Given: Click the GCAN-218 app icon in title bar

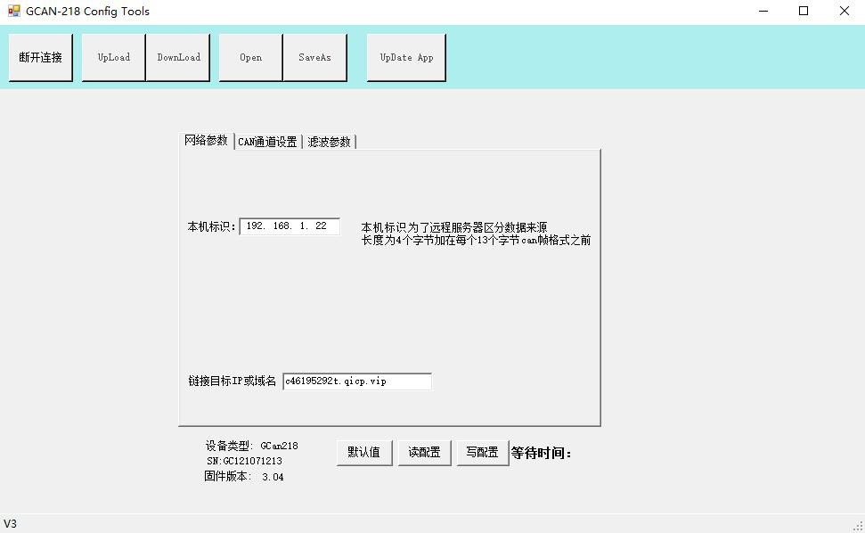Looking at the screenshot, I should click(x=13, y=12).
